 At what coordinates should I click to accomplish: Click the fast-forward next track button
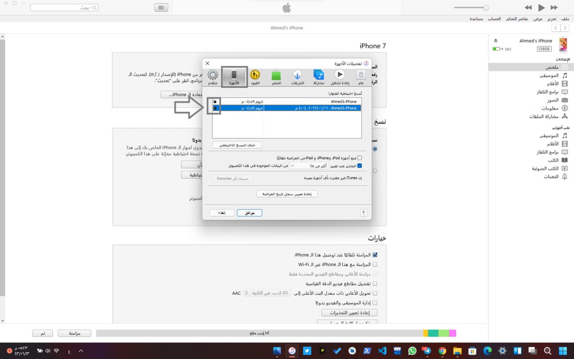(554, 8)
